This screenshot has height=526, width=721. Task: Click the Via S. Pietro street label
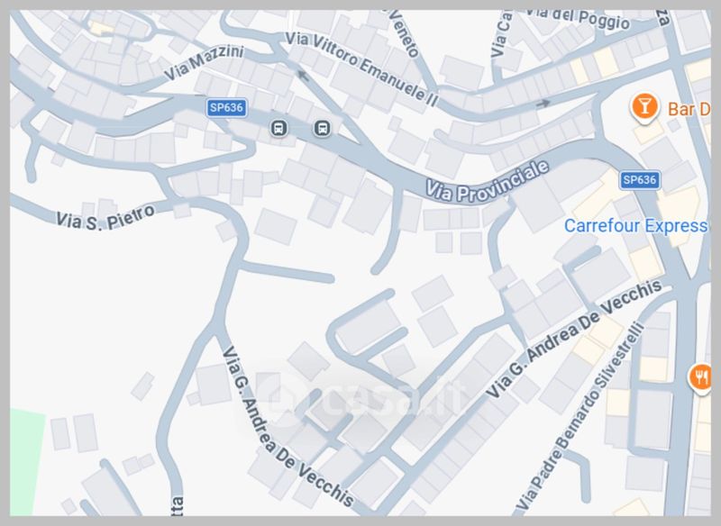[x=105, y=217]
